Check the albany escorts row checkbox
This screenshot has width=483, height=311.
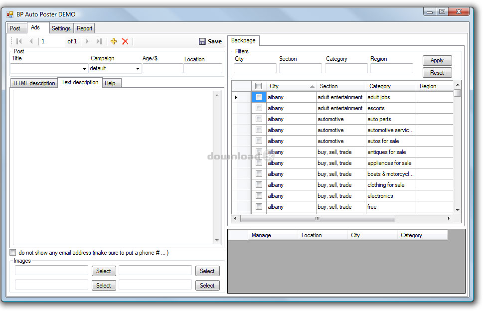coord(259,108)
